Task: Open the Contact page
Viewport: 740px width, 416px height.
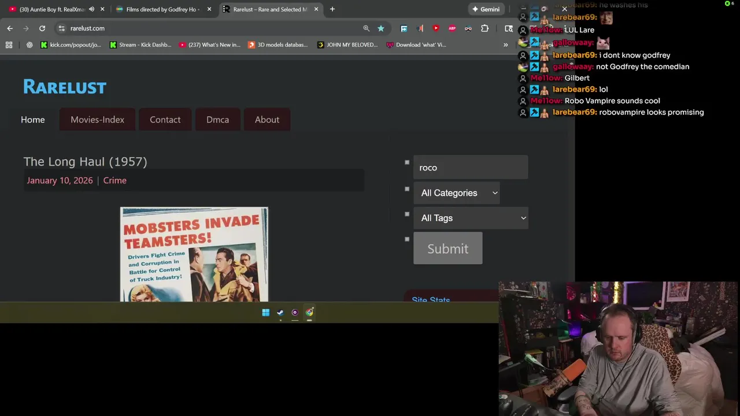Action: click(x=165, y=120)
